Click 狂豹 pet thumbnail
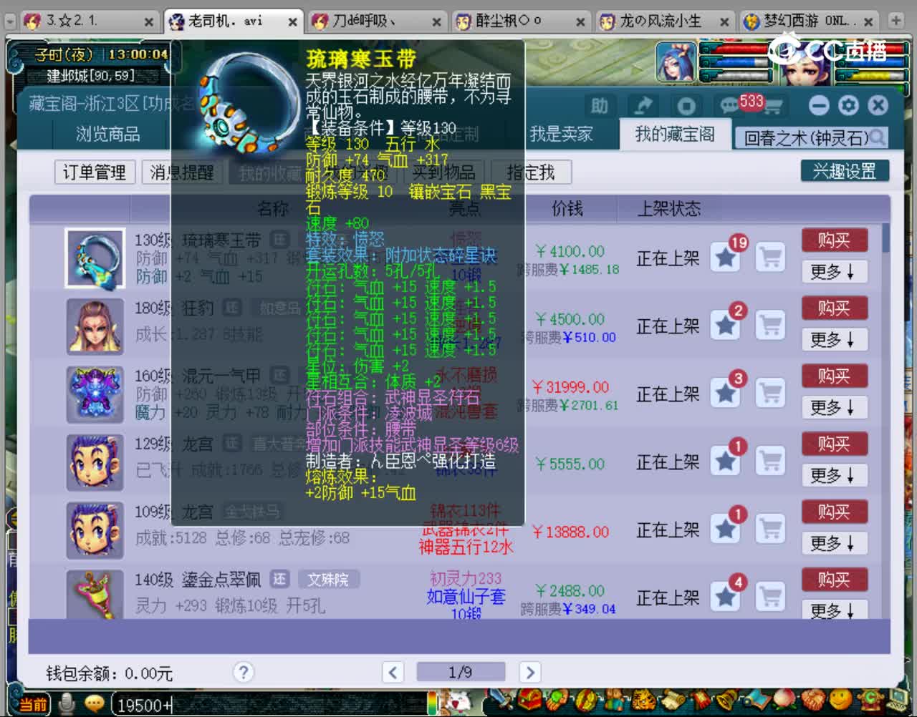 (95, 326)
